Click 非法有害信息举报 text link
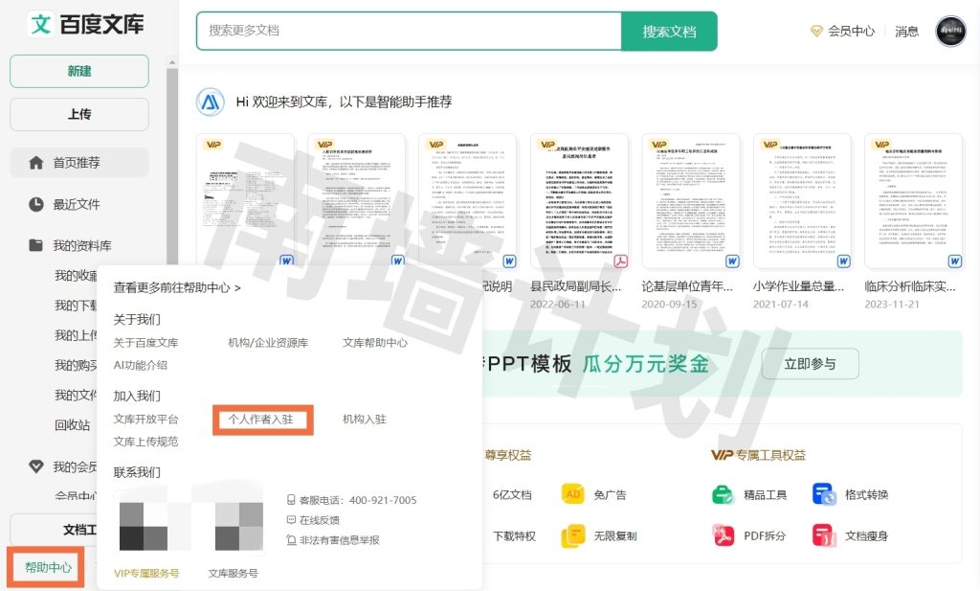 (x=340, y=539)
